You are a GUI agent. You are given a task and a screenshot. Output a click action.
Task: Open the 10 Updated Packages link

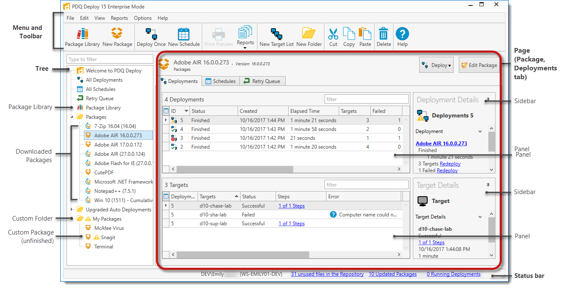click(x=393, y=274)
